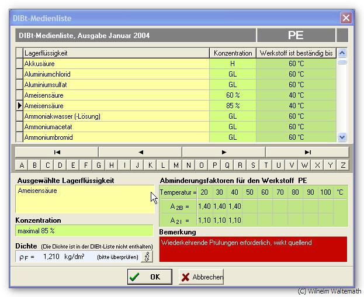Click the Konzentration column header
The image size is (364, 297).
pyautogui.click(x=233, y=53)
